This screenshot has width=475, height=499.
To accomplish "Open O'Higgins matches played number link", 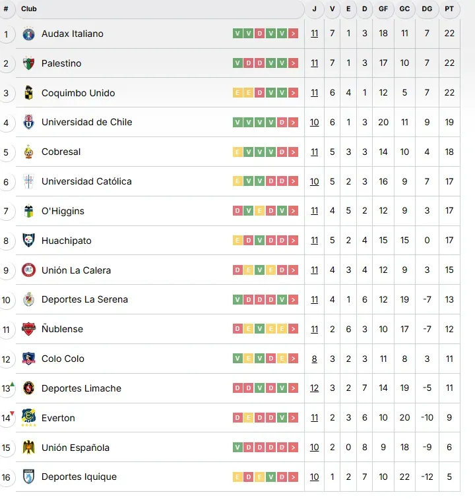I will [314, 211].
